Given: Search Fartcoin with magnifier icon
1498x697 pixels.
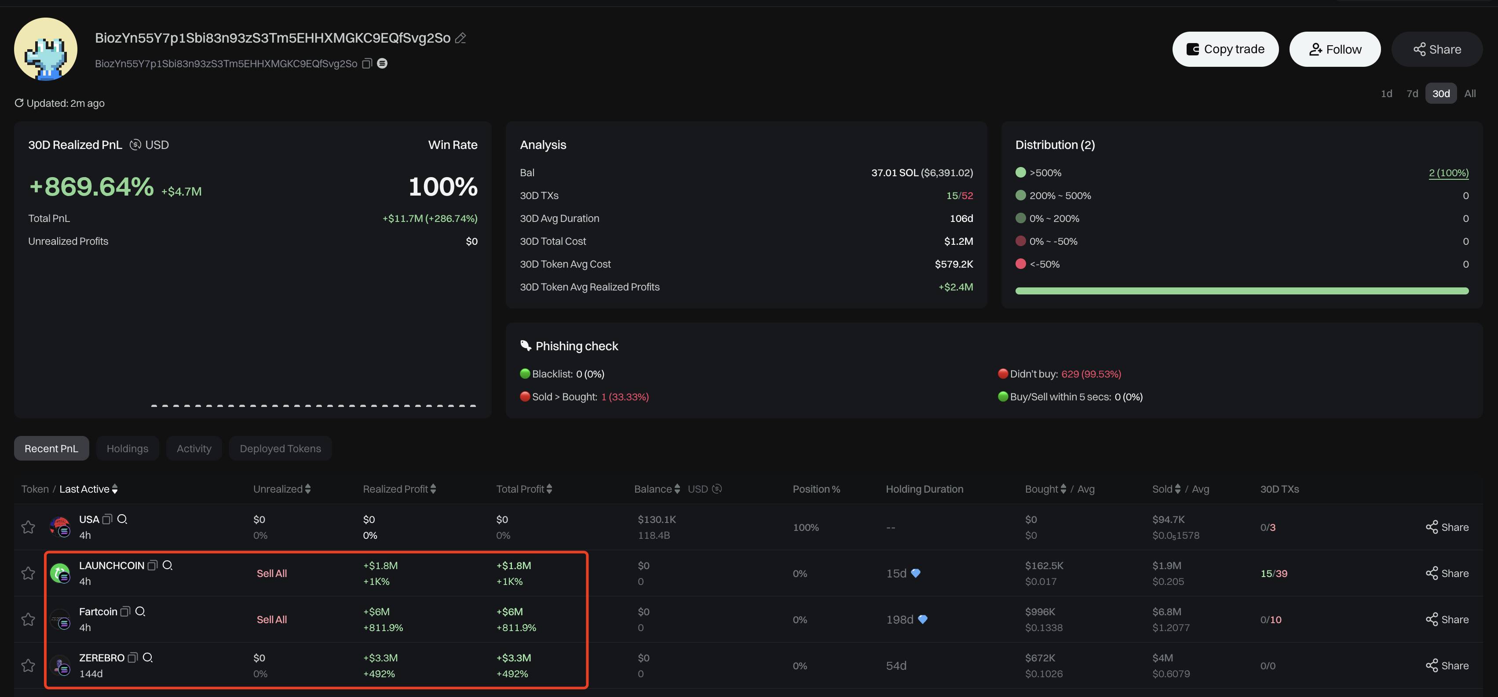Looking at the screenshot, I should tap(140, 612).
